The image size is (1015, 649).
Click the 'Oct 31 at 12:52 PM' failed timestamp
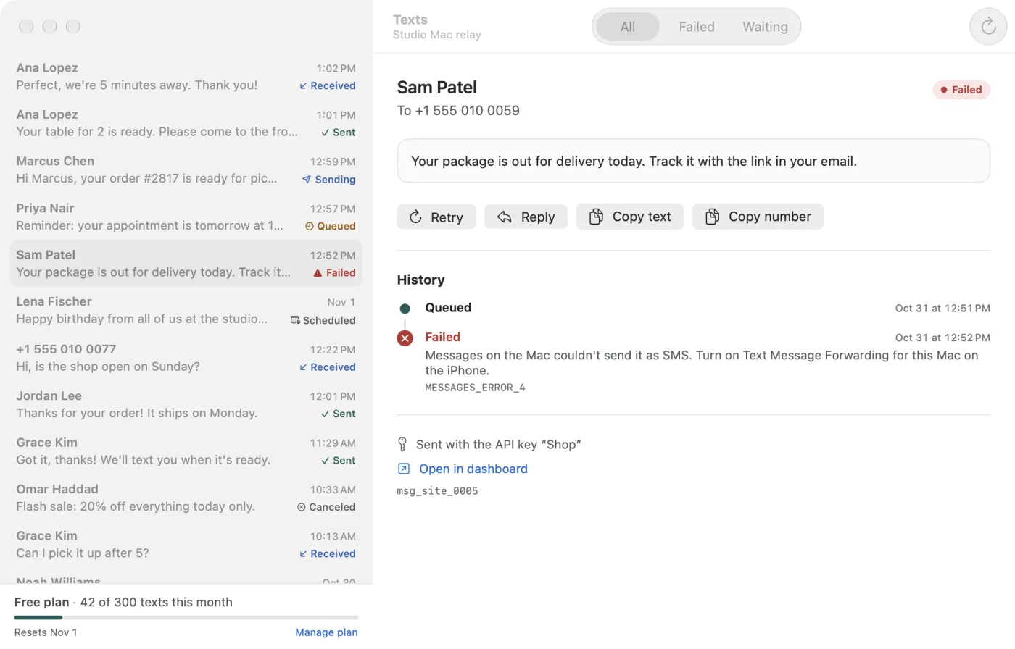(x=942, y=338)
